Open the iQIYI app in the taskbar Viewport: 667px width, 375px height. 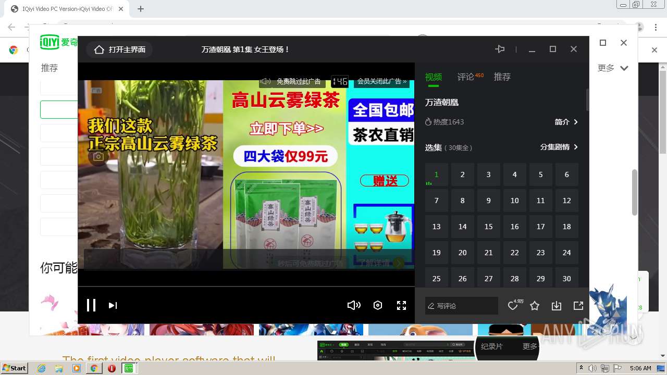tap(129, 368)
